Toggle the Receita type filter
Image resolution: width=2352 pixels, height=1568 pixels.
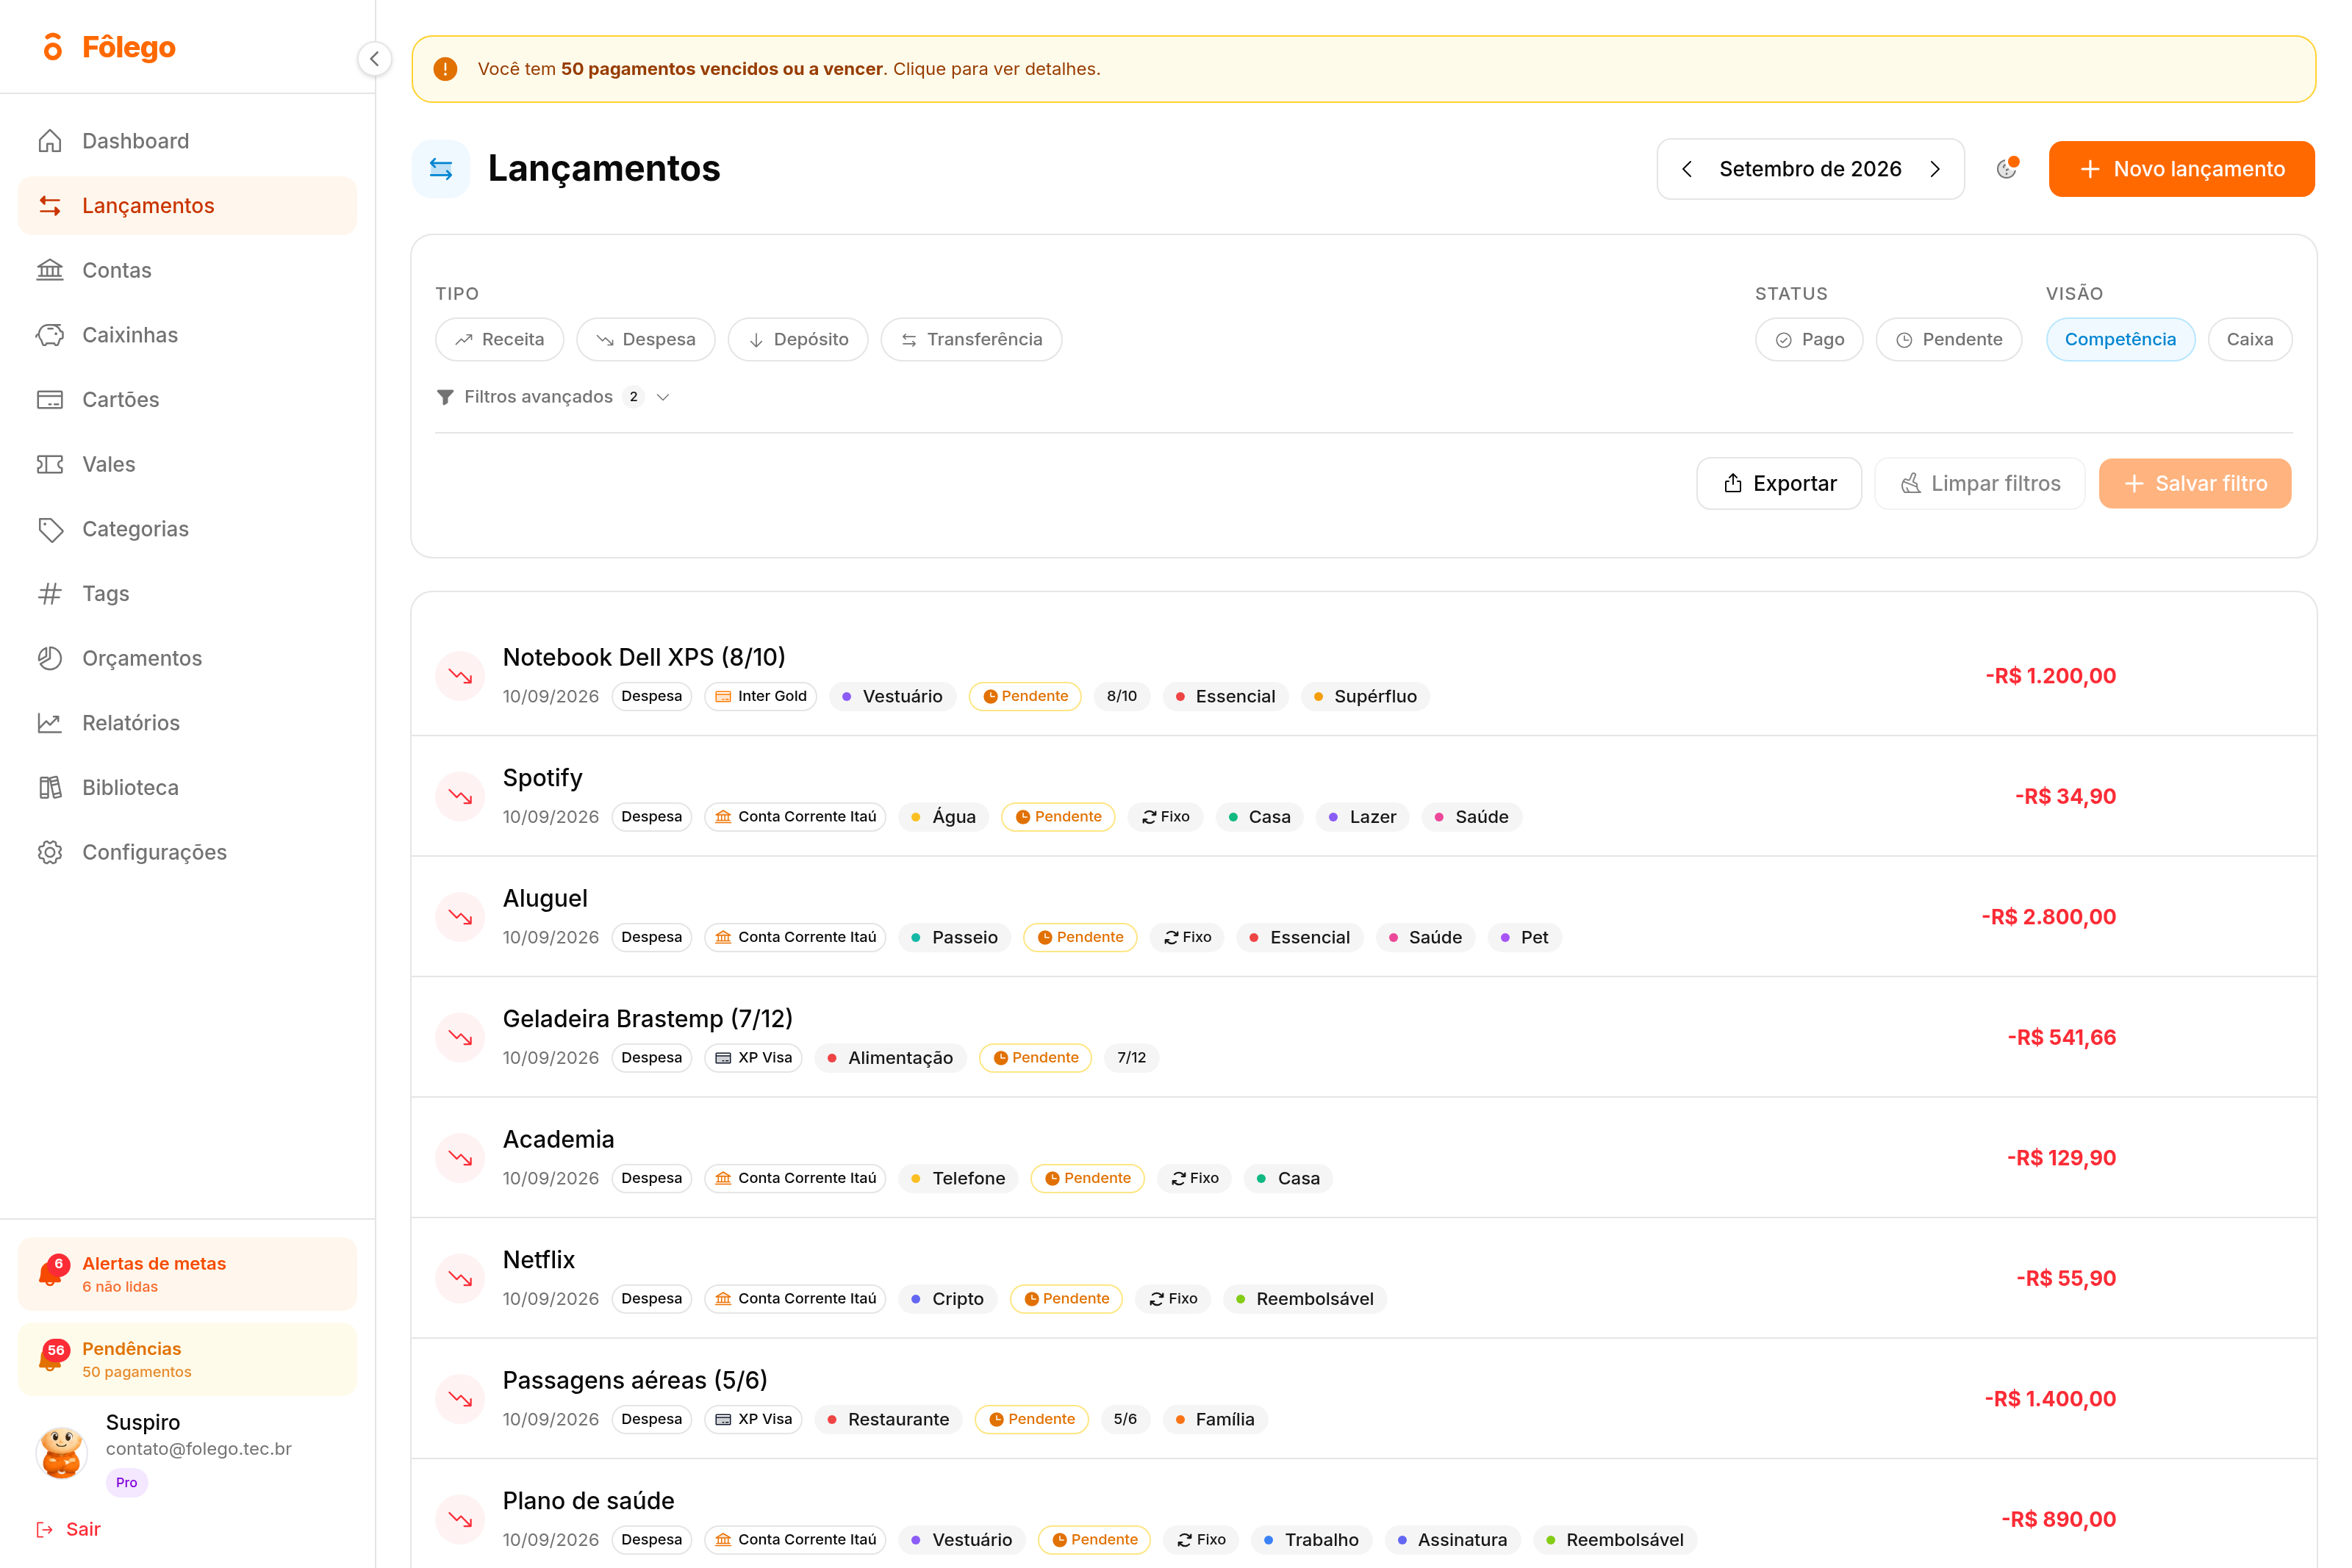pyautogui.click(x=500, y=340)
